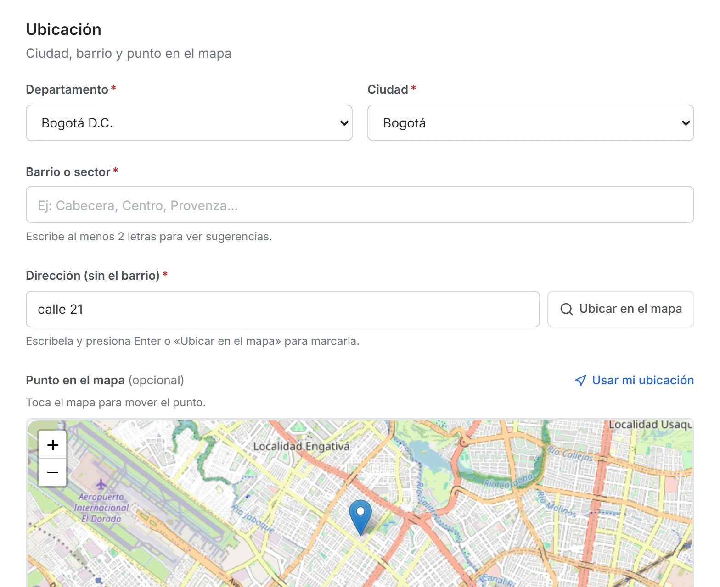Zoom out the map with minus button
Screen dimensions: 720x587
tap(53, 472)
